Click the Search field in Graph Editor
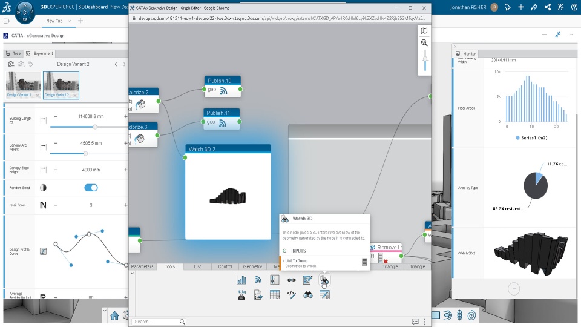 coord(159,322)
